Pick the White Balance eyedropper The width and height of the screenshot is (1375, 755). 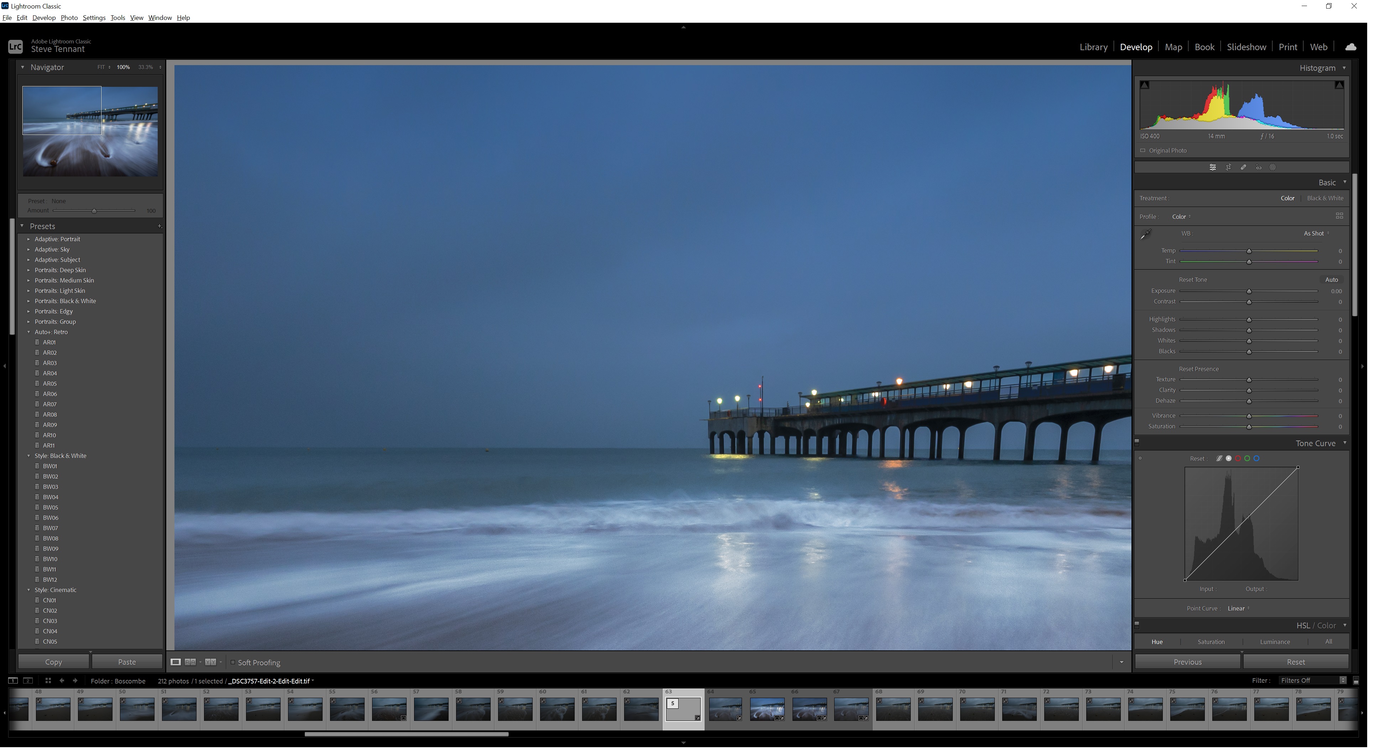1146,233
